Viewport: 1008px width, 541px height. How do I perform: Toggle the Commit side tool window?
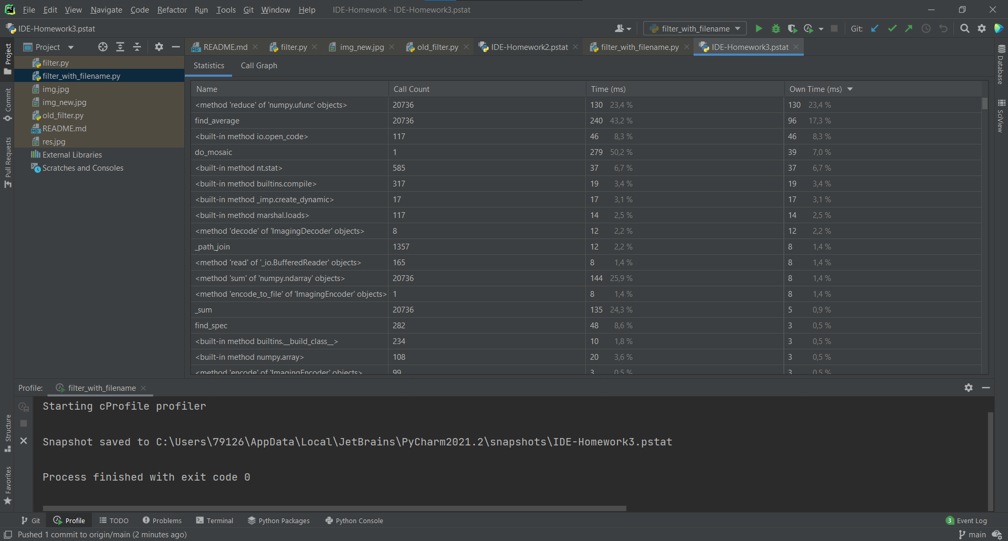coord(8,105)
